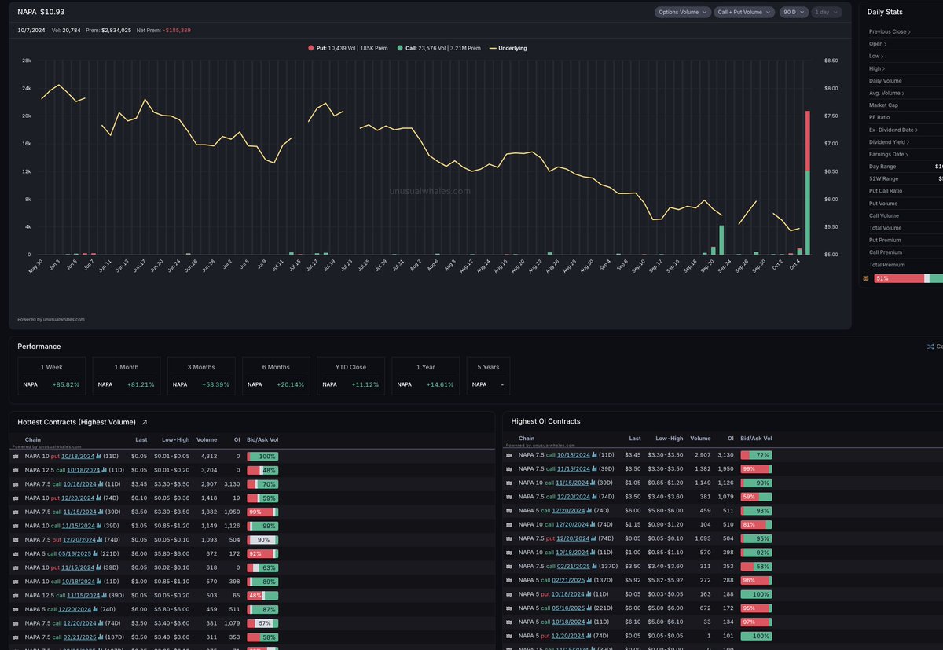Open the Call + Put Volume dropdown
The image size is (943, 650).
(747, 12)
